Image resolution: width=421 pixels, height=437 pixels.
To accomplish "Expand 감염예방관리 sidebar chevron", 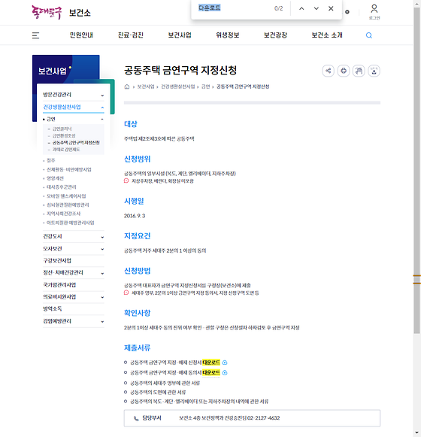I will [102, 322].
